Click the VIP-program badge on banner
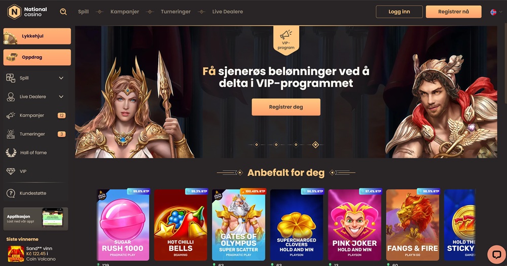This screenshot has width=507, height=266. (286, 40)
